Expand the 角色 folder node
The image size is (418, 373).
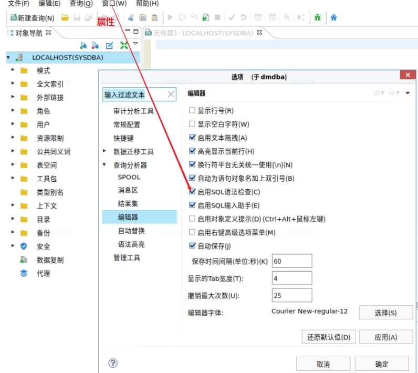[x=13, y=110]
